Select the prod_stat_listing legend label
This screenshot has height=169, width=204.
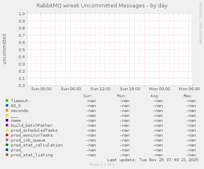32,155
